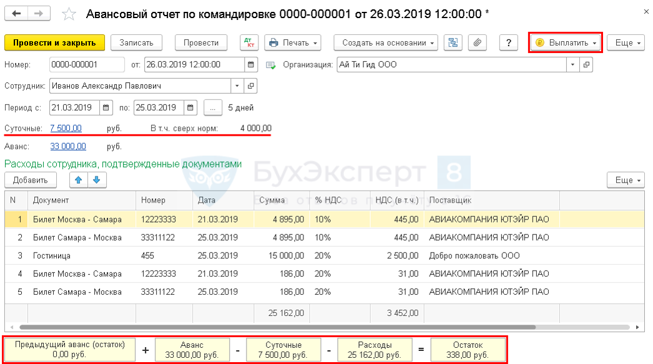Expand the Организация dropdown arrow
653x364 pixels.
coord(572,64)
